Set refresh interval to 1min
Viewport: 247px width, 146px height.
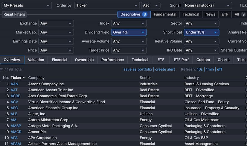pyautogui.click(x=210, y=69)
